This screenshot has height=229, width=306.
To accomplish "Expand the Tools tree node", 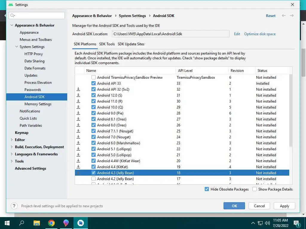I will pyautogui.click(x=12, y=161).
